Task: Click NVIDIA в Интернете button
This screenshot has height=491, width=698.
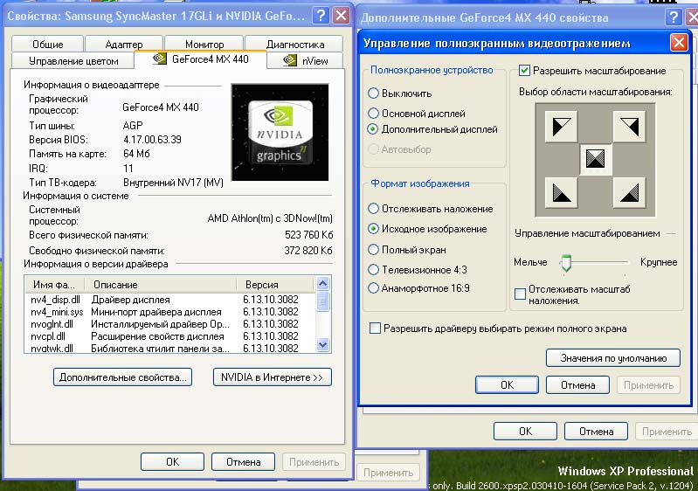Action: (x=272, y=377)
